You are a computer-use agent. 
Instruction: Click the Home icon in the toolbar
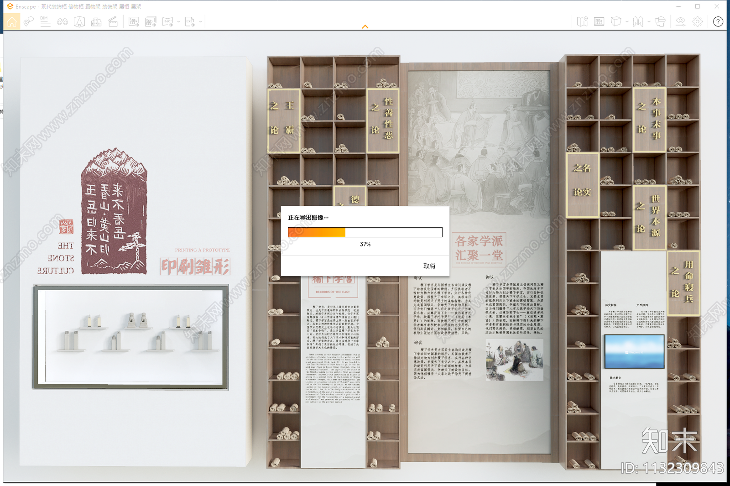pyautogui.click(x=12, y=21)
